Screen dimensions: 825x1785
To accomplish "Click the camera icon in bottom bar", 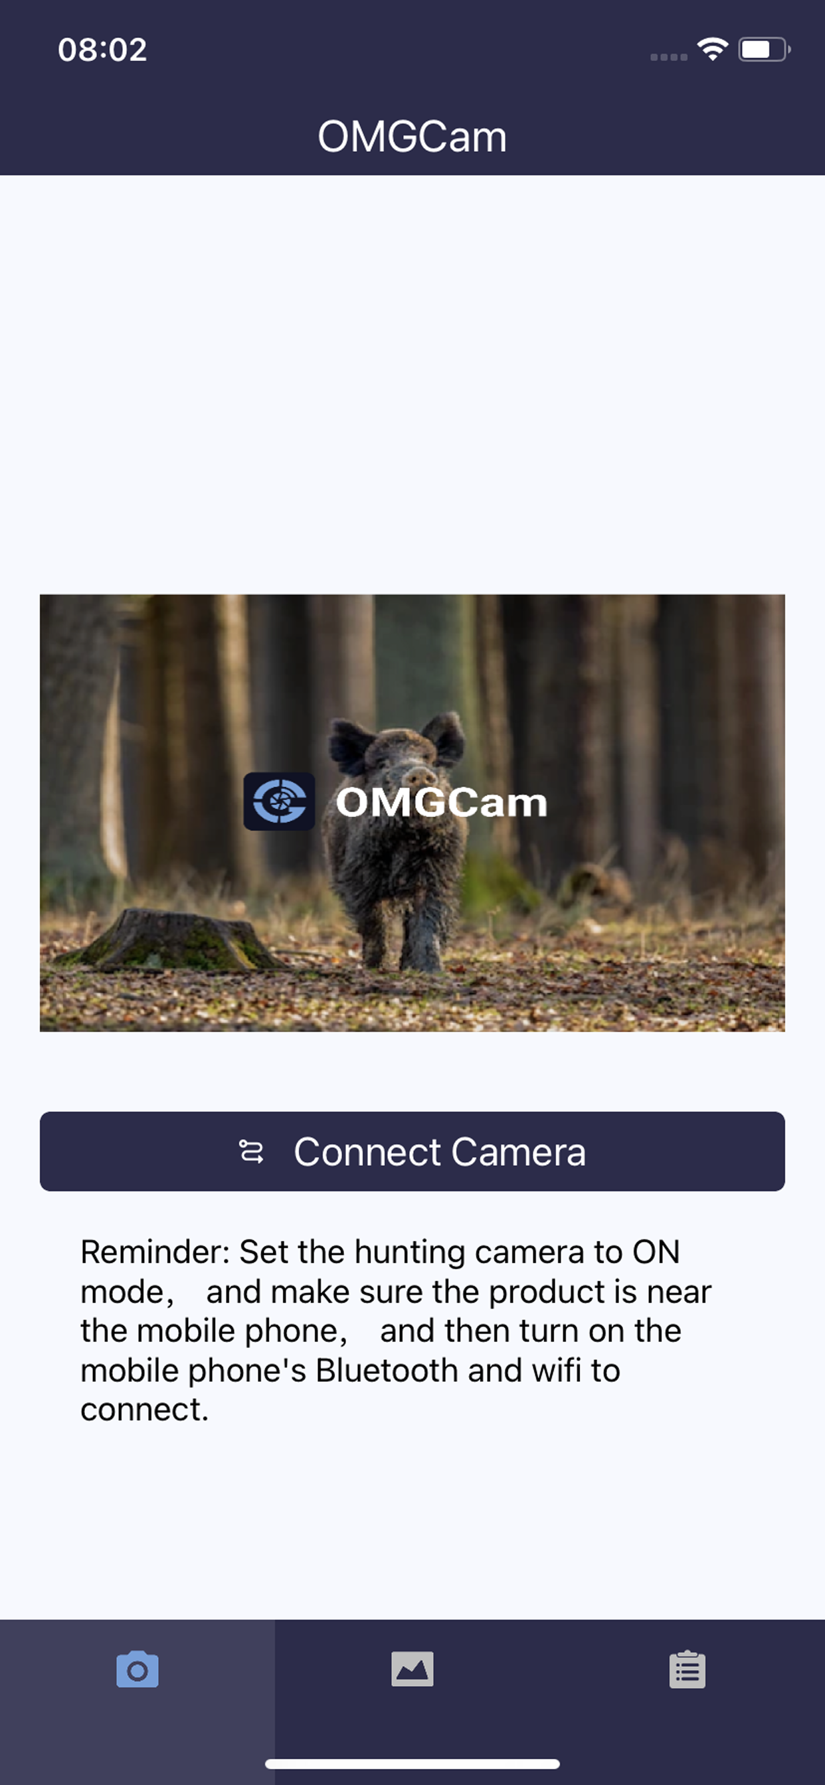I will tap(137, 1669).
